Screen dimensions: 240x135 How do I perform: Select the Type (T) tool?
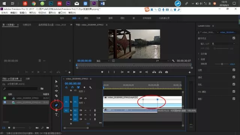click(56, 115)
